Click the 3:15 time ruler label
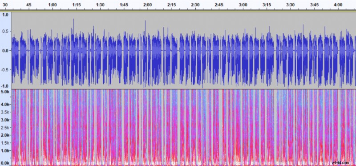This screenshot has height=166, width=356. [267, 5]
